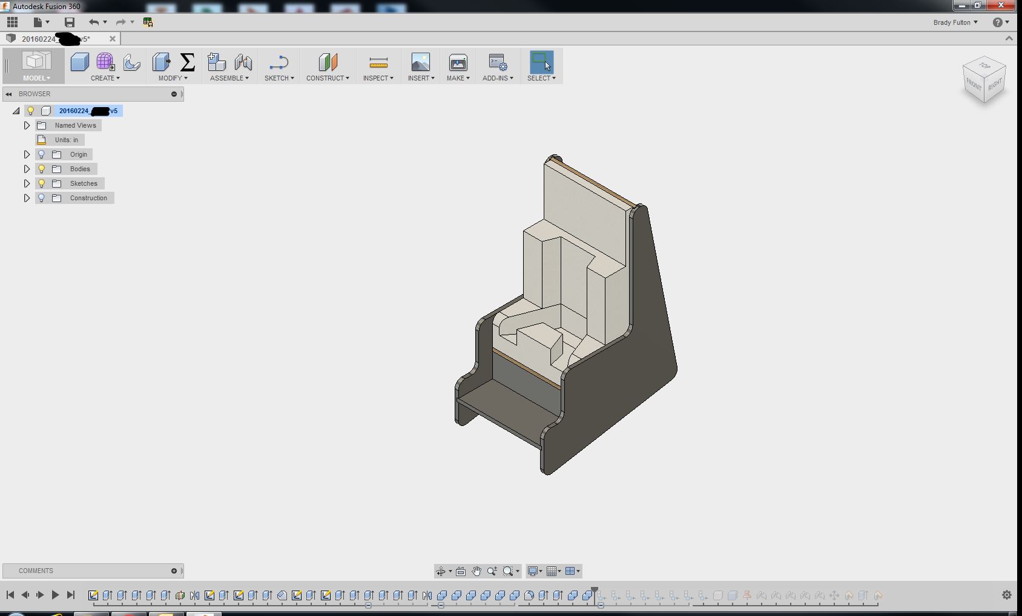1022x616 pixels.
Task: Open the MODIFY menu
Action: pyautogui.click(x=173, y=78)
